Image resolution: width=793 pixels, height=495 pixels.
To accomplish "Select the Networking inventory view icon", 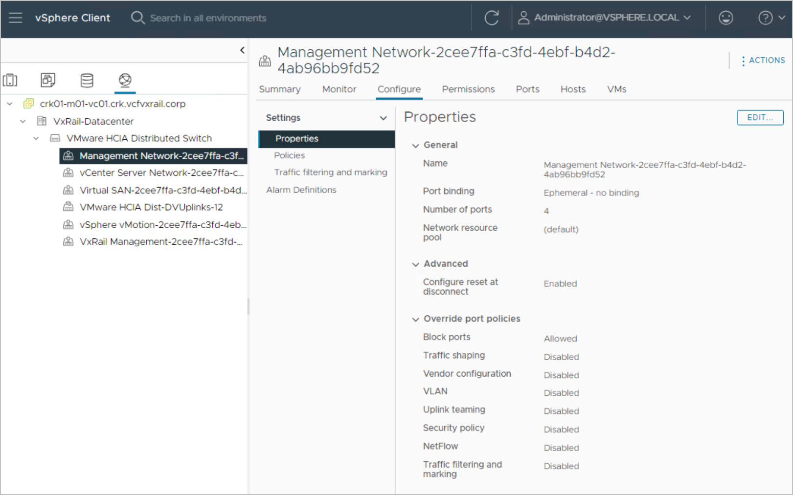I will pyautogui.click(x=125, y=80).
